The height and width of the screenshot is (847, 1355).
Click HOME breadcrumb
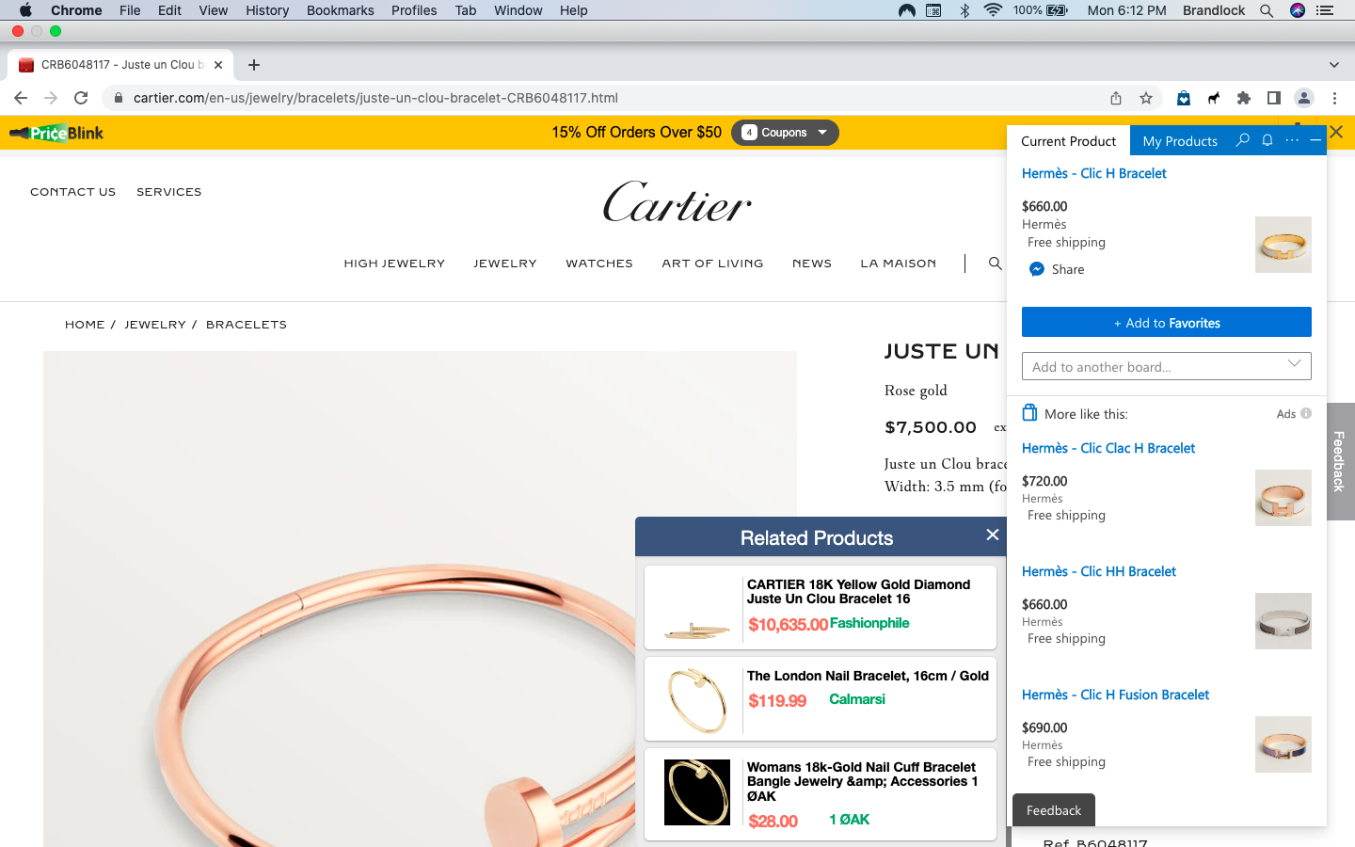pyautogui.click(x=85, y=325)
